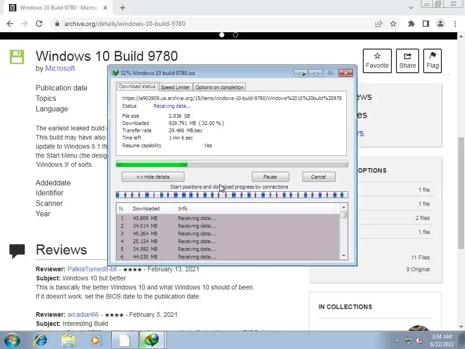Click the green software floppy icon

[17, 57]
